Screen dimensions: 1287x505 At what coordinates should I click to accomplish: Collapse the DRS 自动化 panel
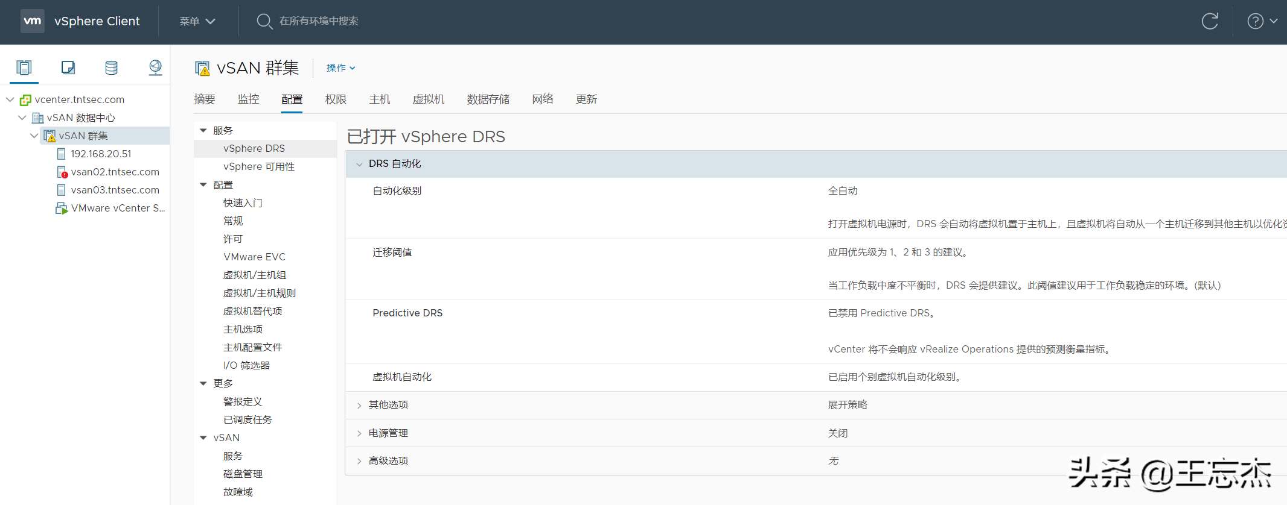360,164
